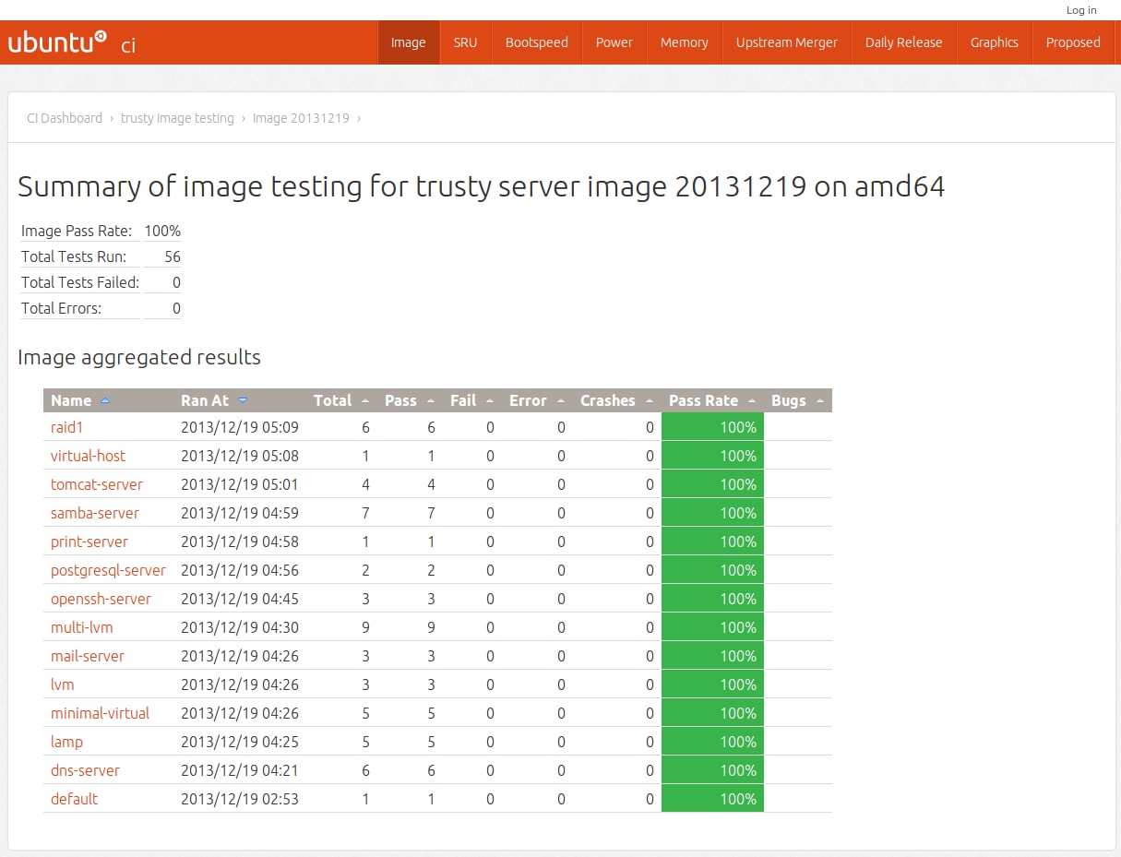Click Image 20131219 breadcrumb
The image size is (1121, 857).
tap(301, 118)
